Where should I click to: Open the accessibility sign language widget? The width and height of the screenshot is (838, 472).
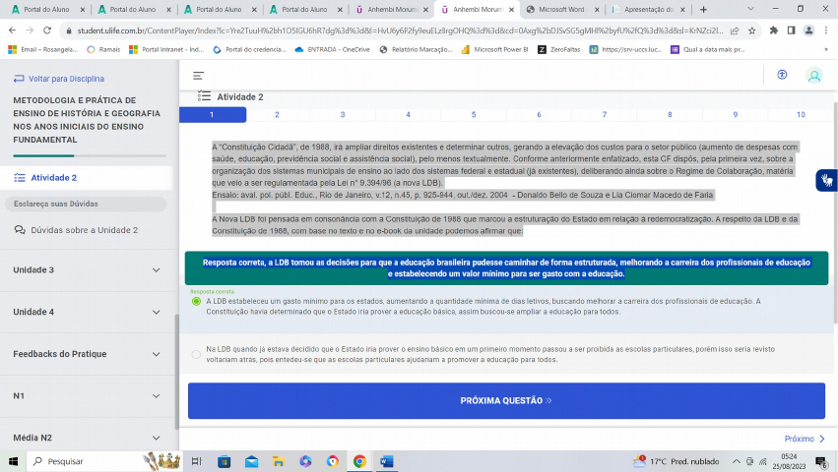[x=825, y=180]
